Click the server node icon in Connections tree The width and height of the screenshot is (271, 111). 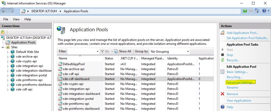3,38
